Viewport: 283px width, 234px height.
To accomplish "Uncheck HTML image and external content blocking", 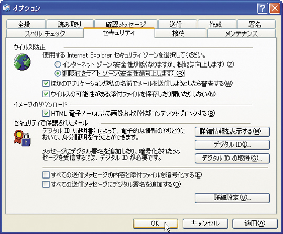I will tap(46, 114).
